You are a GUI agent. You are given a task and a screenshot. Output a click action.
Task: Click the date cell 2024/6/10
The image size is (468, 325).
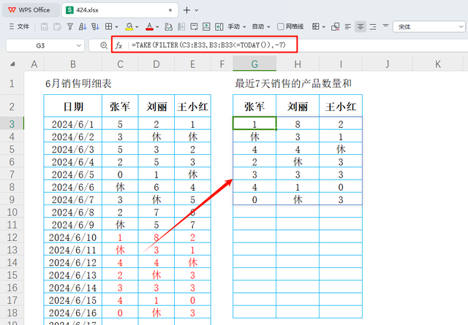click(x=73, y=237)
